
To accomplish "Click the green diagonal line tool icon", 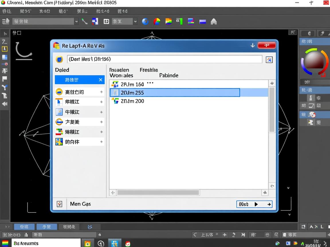I will (x=85, y=21).
